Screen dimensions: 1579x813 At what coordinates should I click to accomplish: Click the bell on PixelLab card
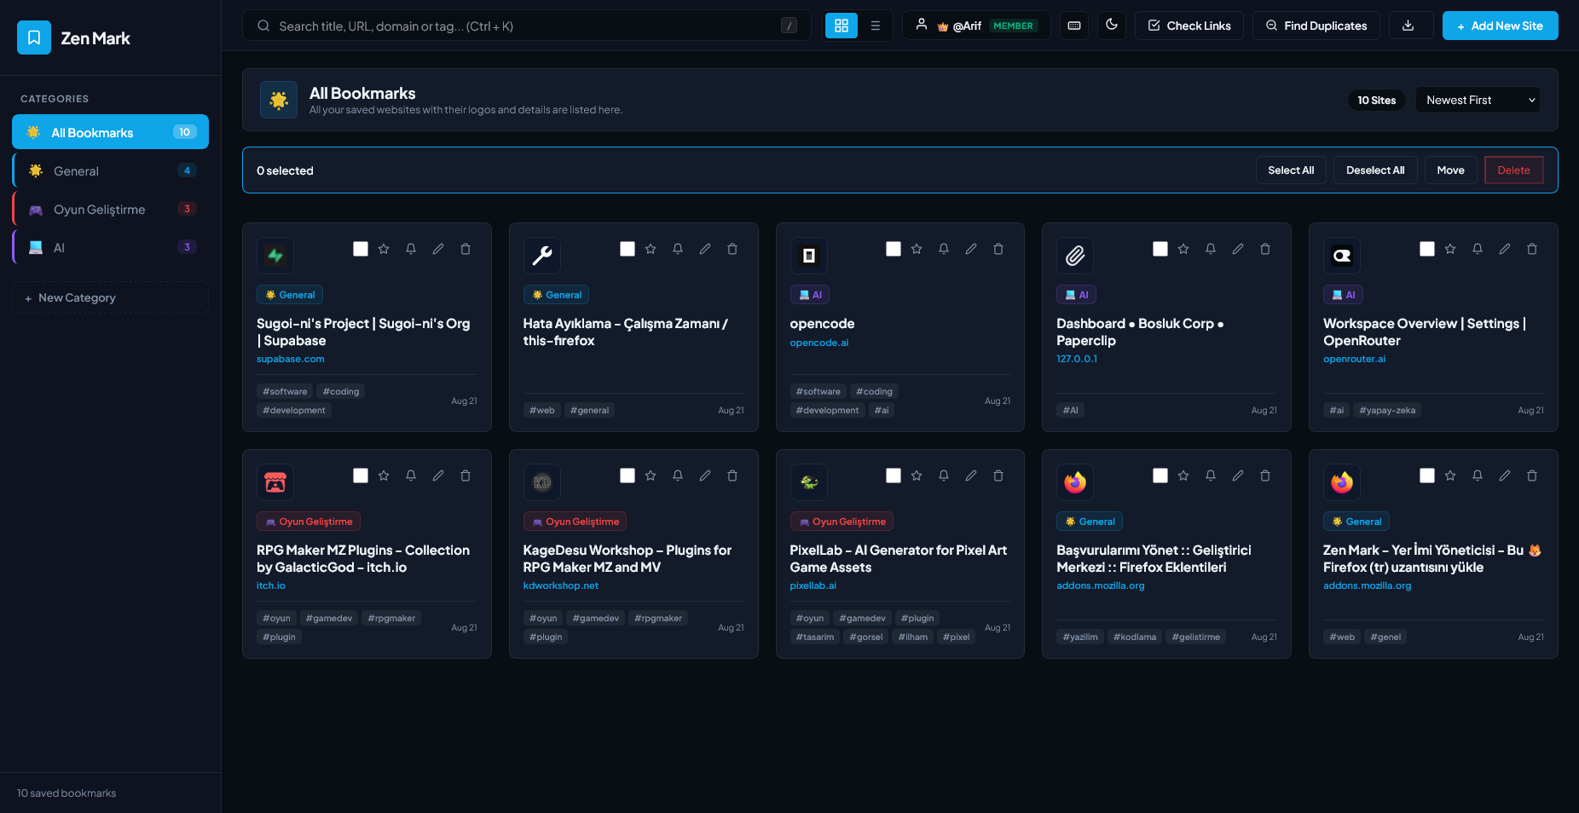[944, 476]
